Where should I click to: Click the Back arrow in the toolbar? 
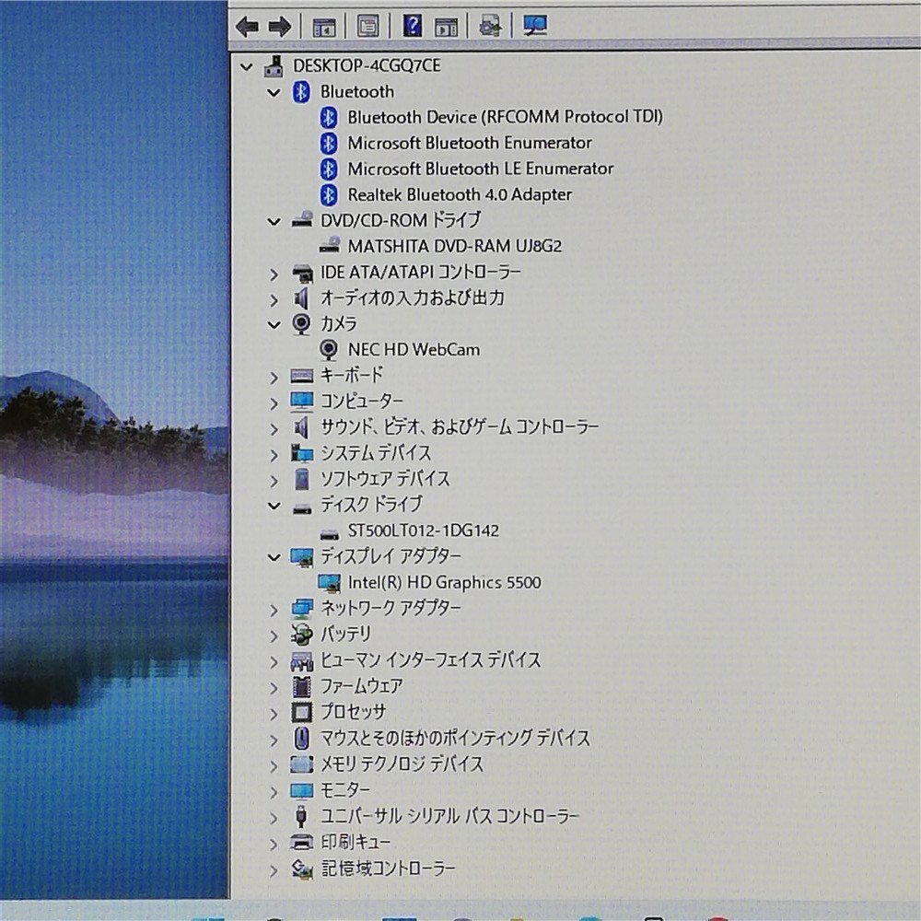[247, 27]
